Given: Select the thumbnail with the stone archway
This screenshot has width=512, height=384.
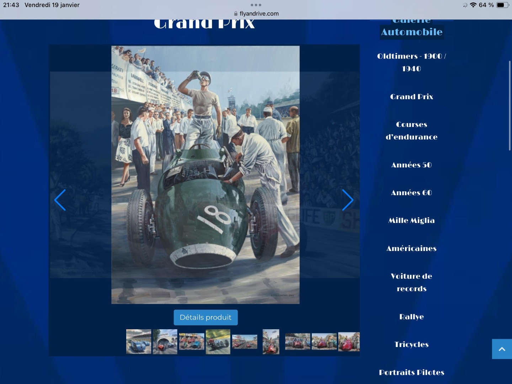Looking at the screenshot, I should click(165, 342).
